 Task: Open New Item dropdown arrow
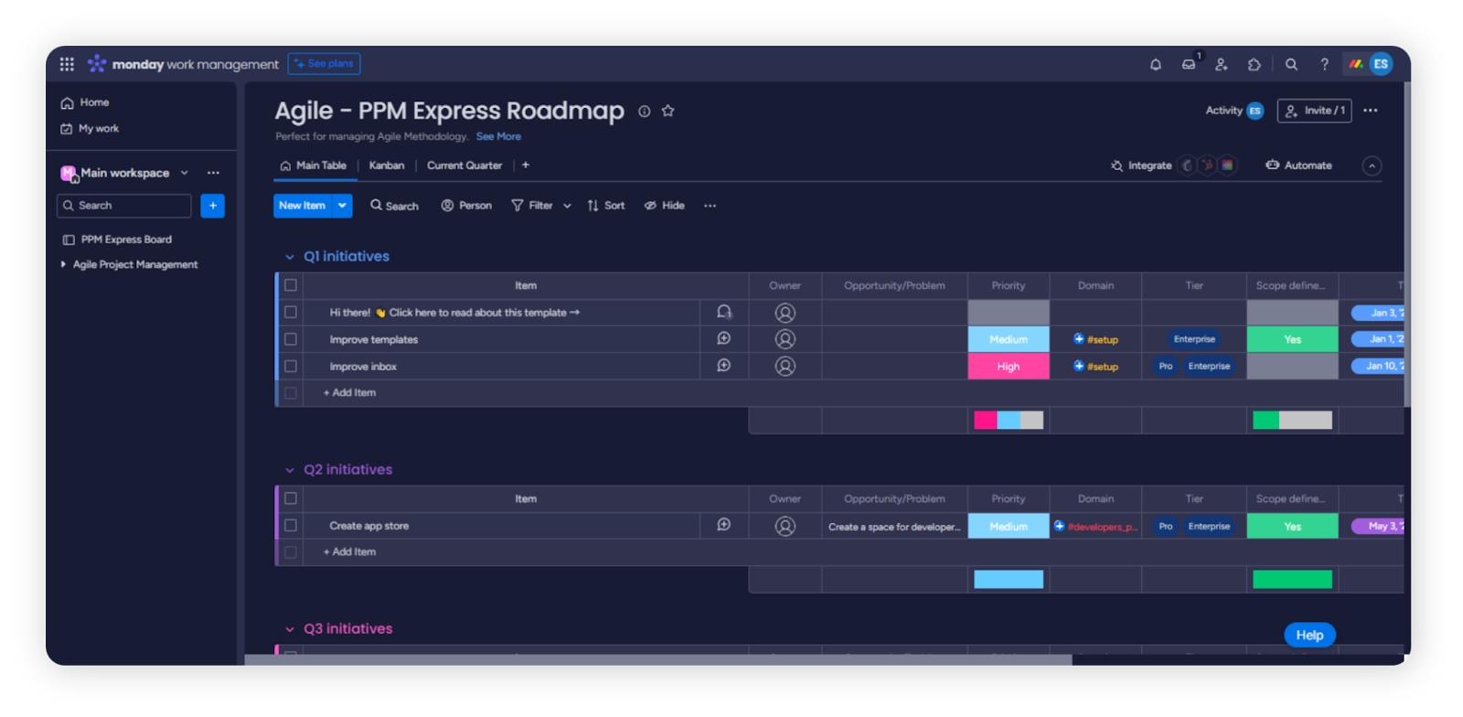(x=342, y=206)
